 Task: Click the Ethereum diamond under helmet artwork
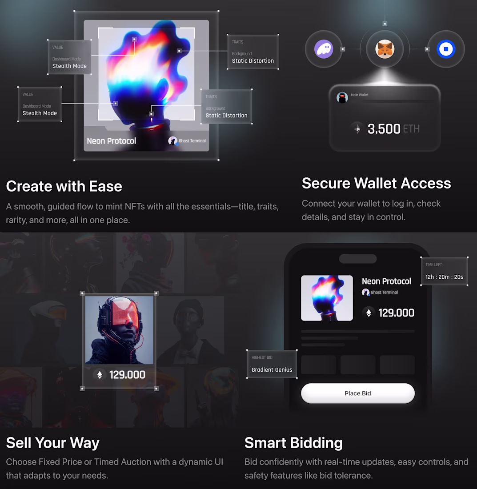(100, 375)
